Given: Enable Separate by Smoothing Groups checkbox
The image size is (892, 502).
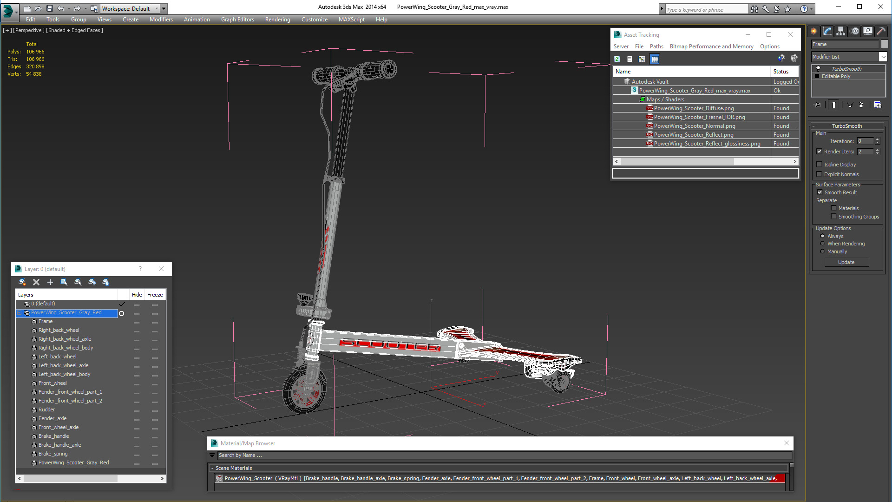Looking at the screenshot, I should click(x=833, y=217).
